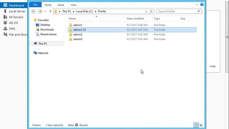This screenshot has width=229, height=129.
Task: Select Network in navigation pane
Action: tap(43, 53)
